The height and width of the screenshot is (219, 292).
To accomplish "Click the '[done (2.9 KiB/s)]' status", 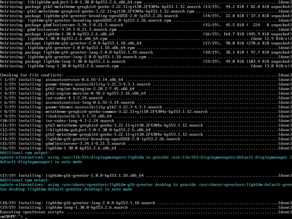I will click(x=271, y=39).
